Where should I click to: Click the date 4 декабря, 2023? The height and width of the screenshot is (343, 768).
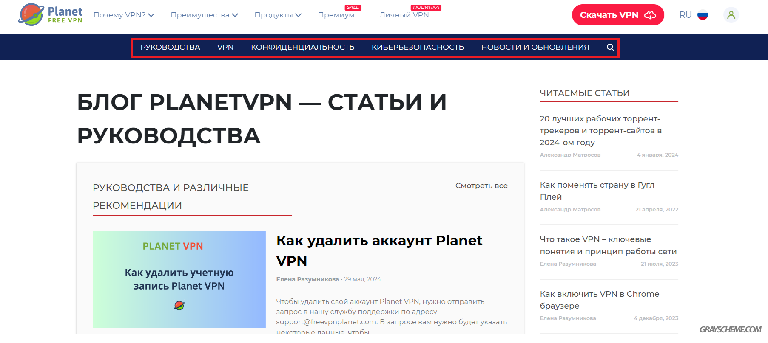[x=656, y=318]
